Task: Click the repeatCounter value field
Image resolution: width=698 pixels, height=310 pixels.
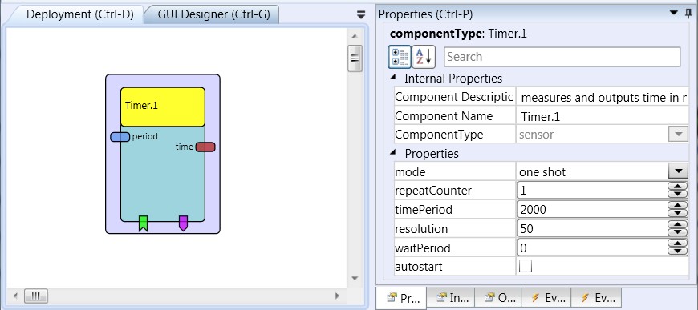Action: (593, 191)
